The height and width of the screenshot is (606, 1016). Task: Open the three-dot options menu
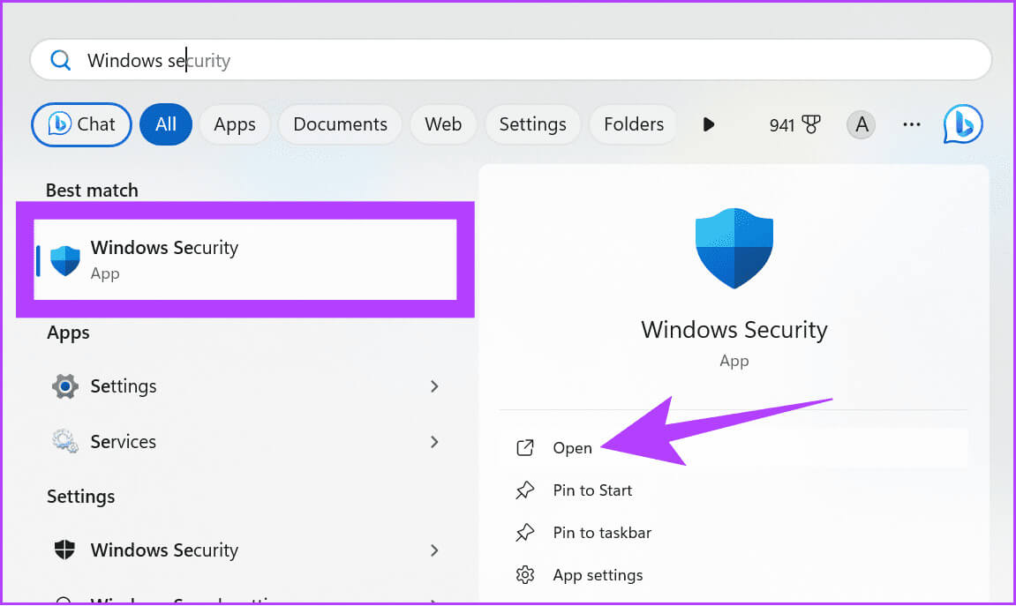[x=912, y=124]
